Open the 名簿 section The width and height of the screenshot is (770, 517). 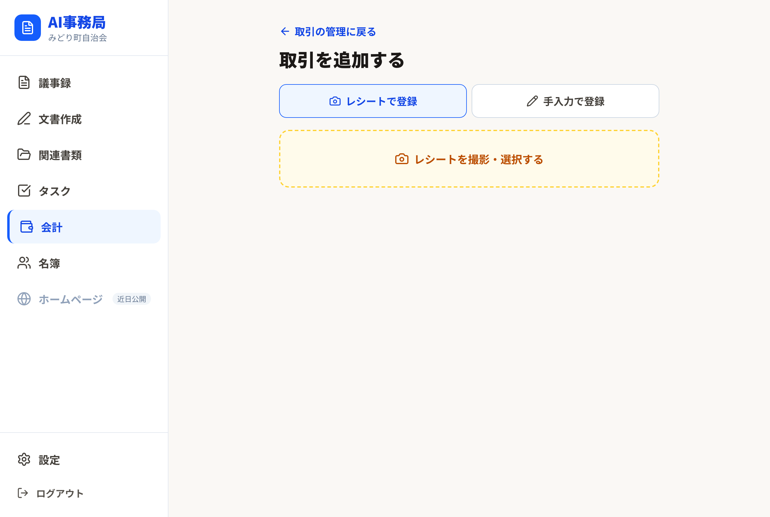[x=84, y=263]
